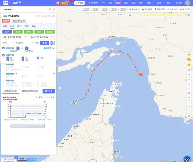Open the start date picker 2026-03-22 19:14

click(x=14, y=37)
